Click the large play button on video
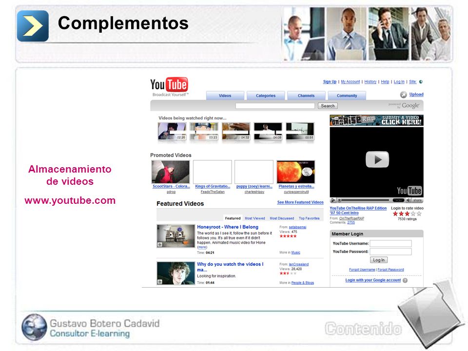This screenshot has width=468, height=351. (377, 159)
